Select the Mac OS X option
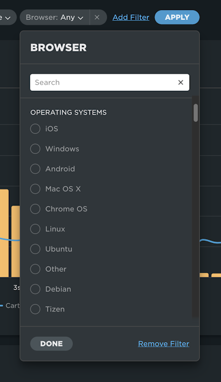Viewport: 221px width, 382px height. point(35,189)
